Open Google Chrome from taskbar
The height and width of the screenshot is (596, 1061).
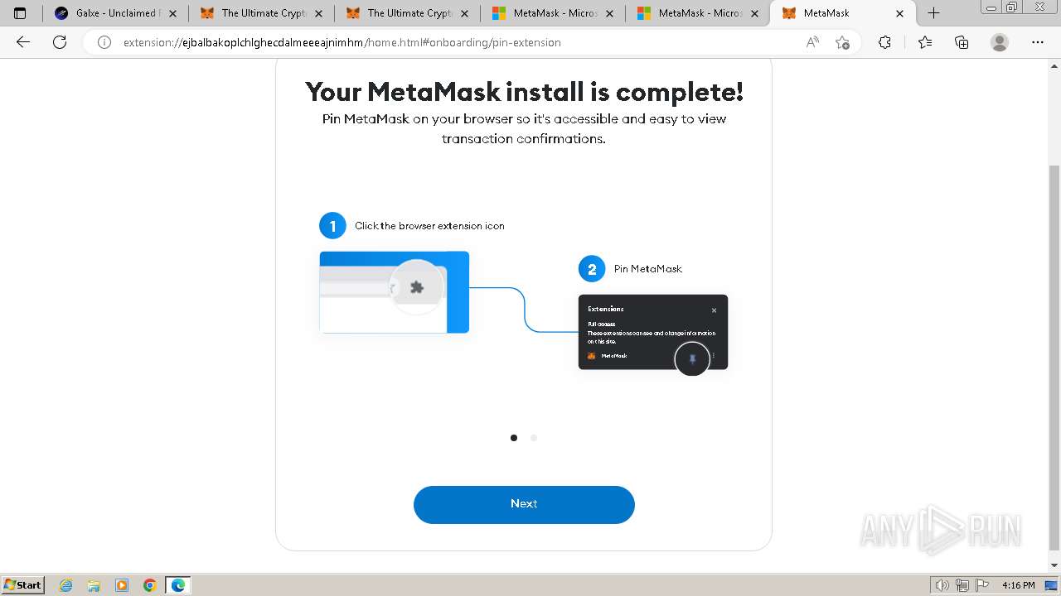point(150,585)
